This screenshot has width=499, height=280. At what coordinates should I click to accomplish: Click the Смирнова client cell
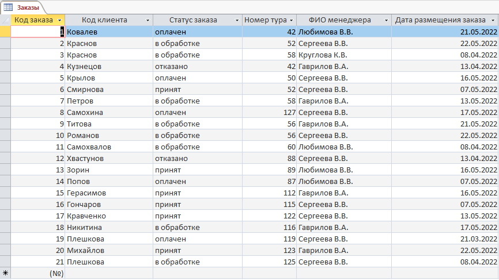(109, 89)
